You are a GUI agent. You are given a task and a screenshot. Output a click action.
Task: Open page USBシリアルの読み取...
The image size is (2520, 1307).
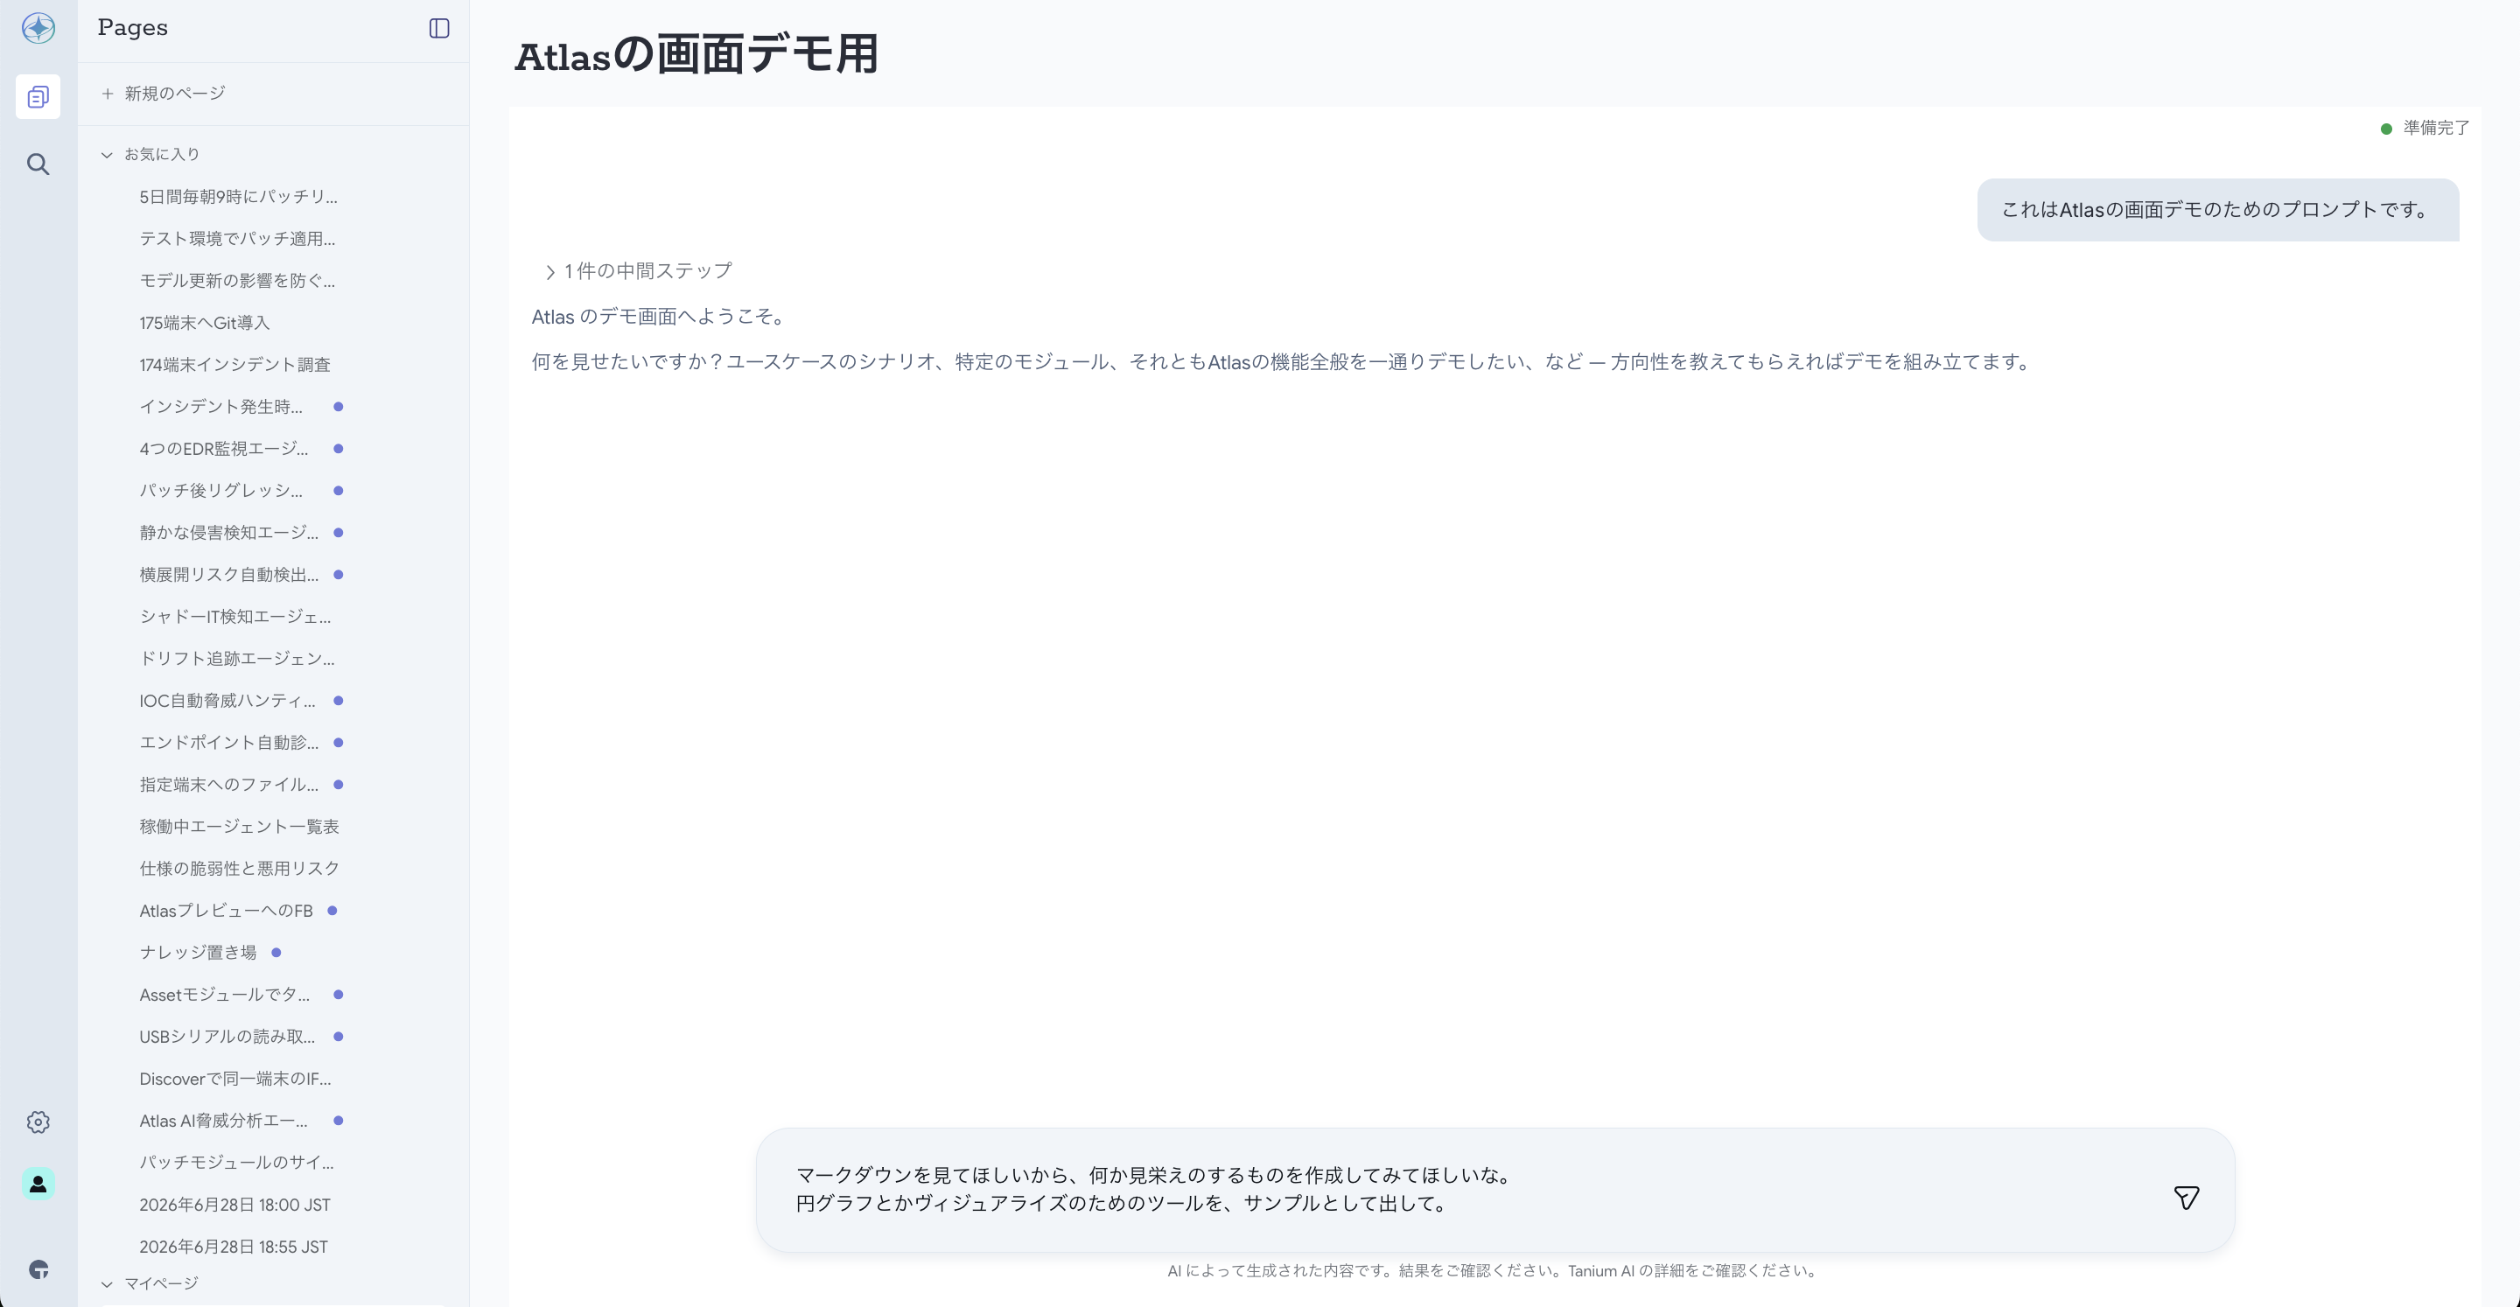tap(227, 1037)
